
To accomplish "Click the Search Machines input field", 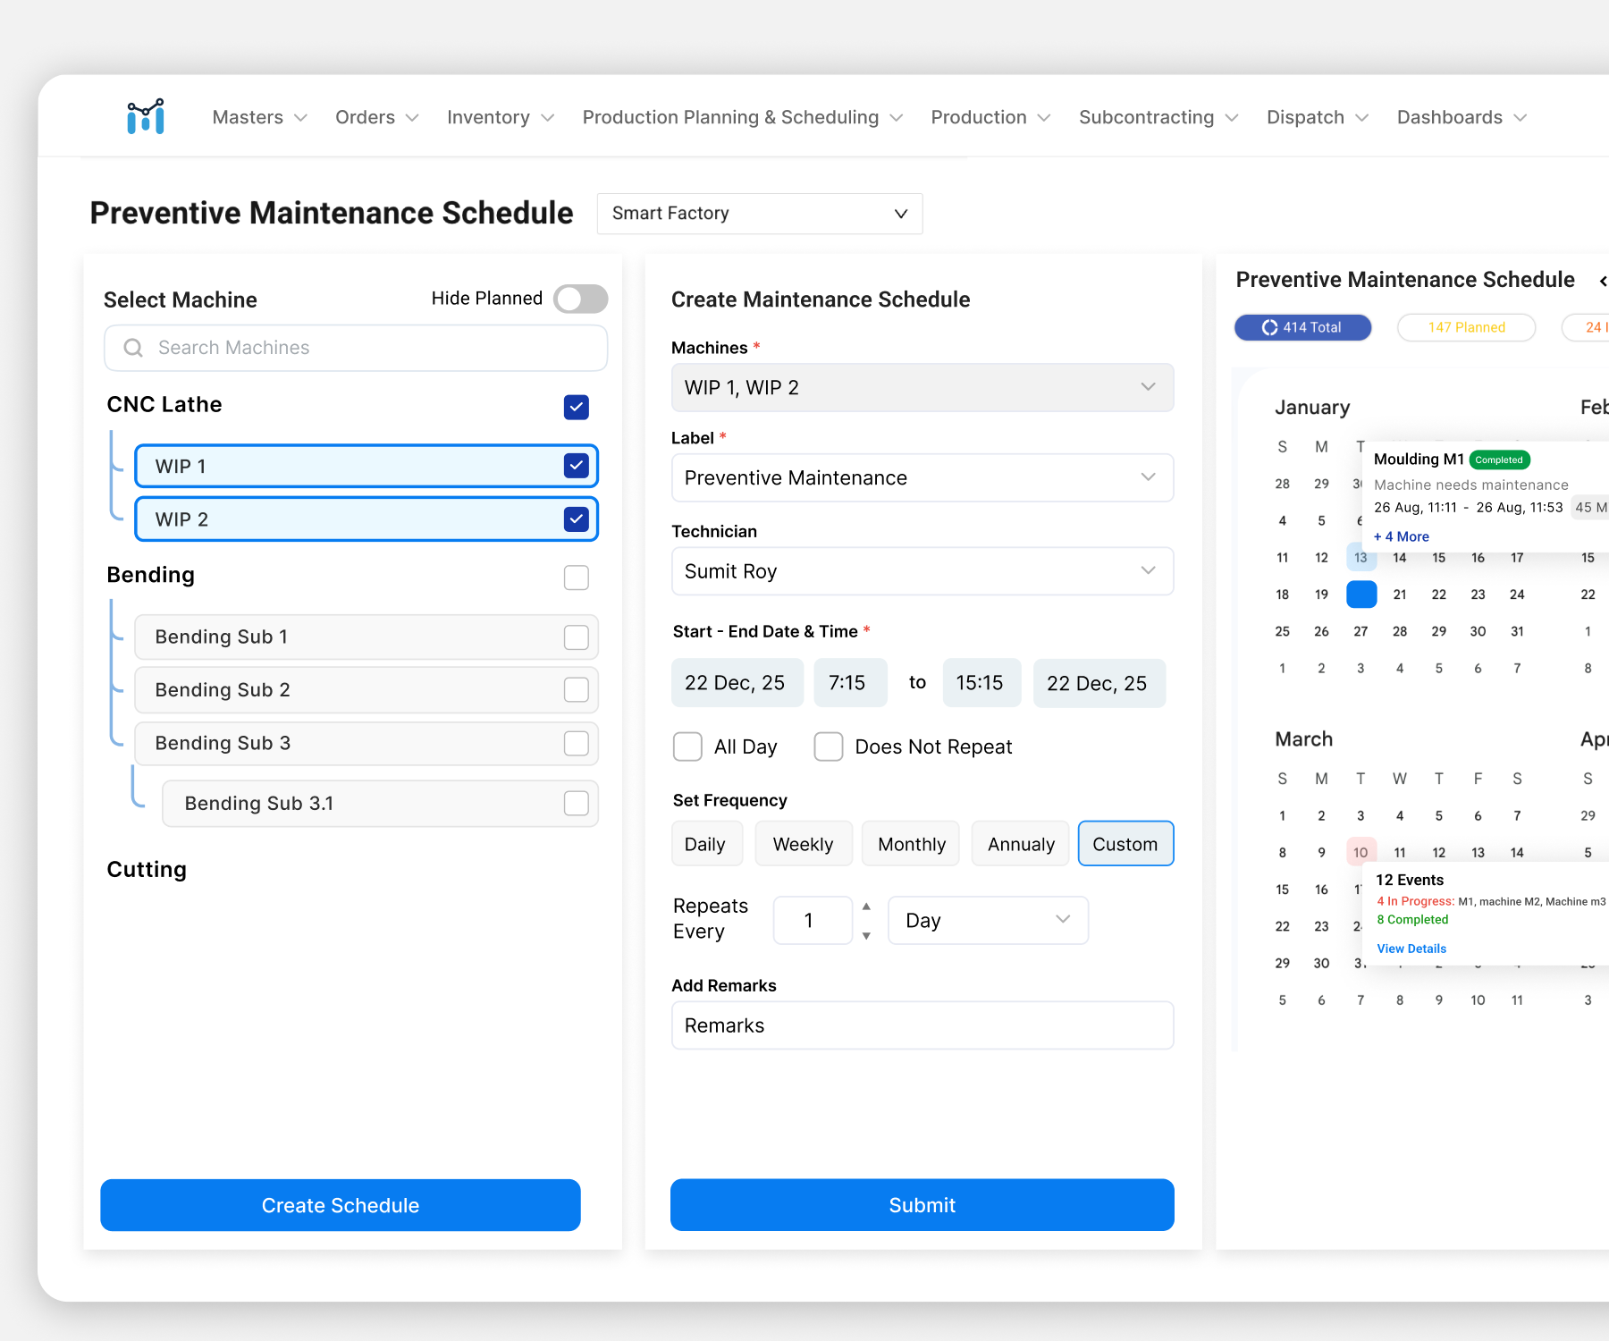I will [x=356, y=348].
